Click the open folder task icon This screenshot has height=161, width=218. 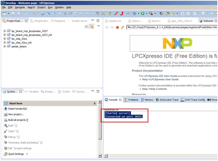point(168,13)
